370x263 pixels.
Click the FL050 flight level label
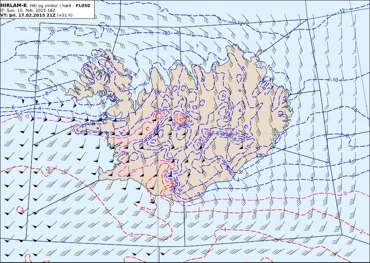(x=83, y=6)
